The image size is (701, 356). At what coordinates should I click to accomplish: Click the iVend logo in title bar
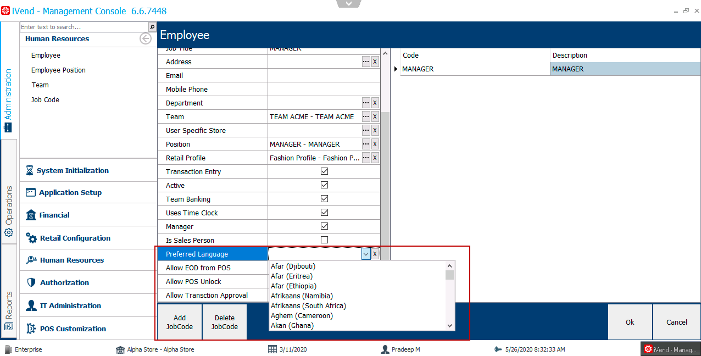(5, 11)
